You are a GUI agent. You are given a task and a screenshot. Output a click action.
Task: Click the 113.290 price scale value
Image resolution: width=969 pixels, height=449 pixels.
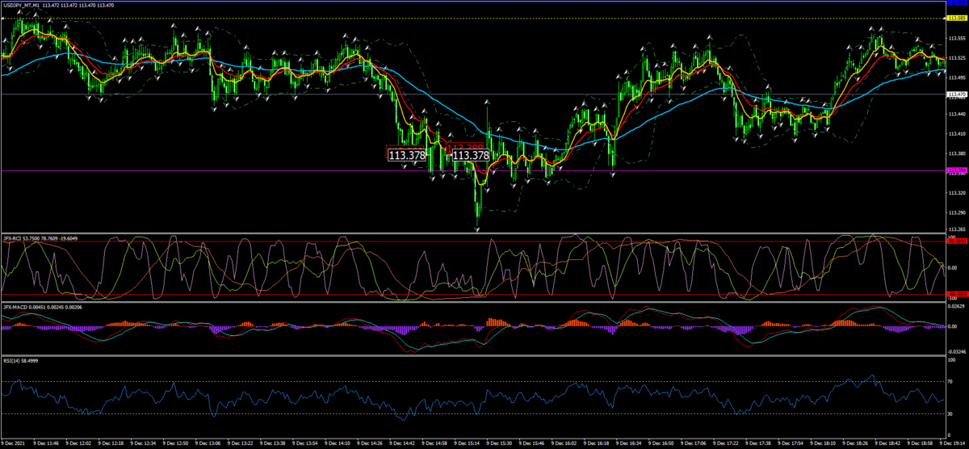(956, 212)
